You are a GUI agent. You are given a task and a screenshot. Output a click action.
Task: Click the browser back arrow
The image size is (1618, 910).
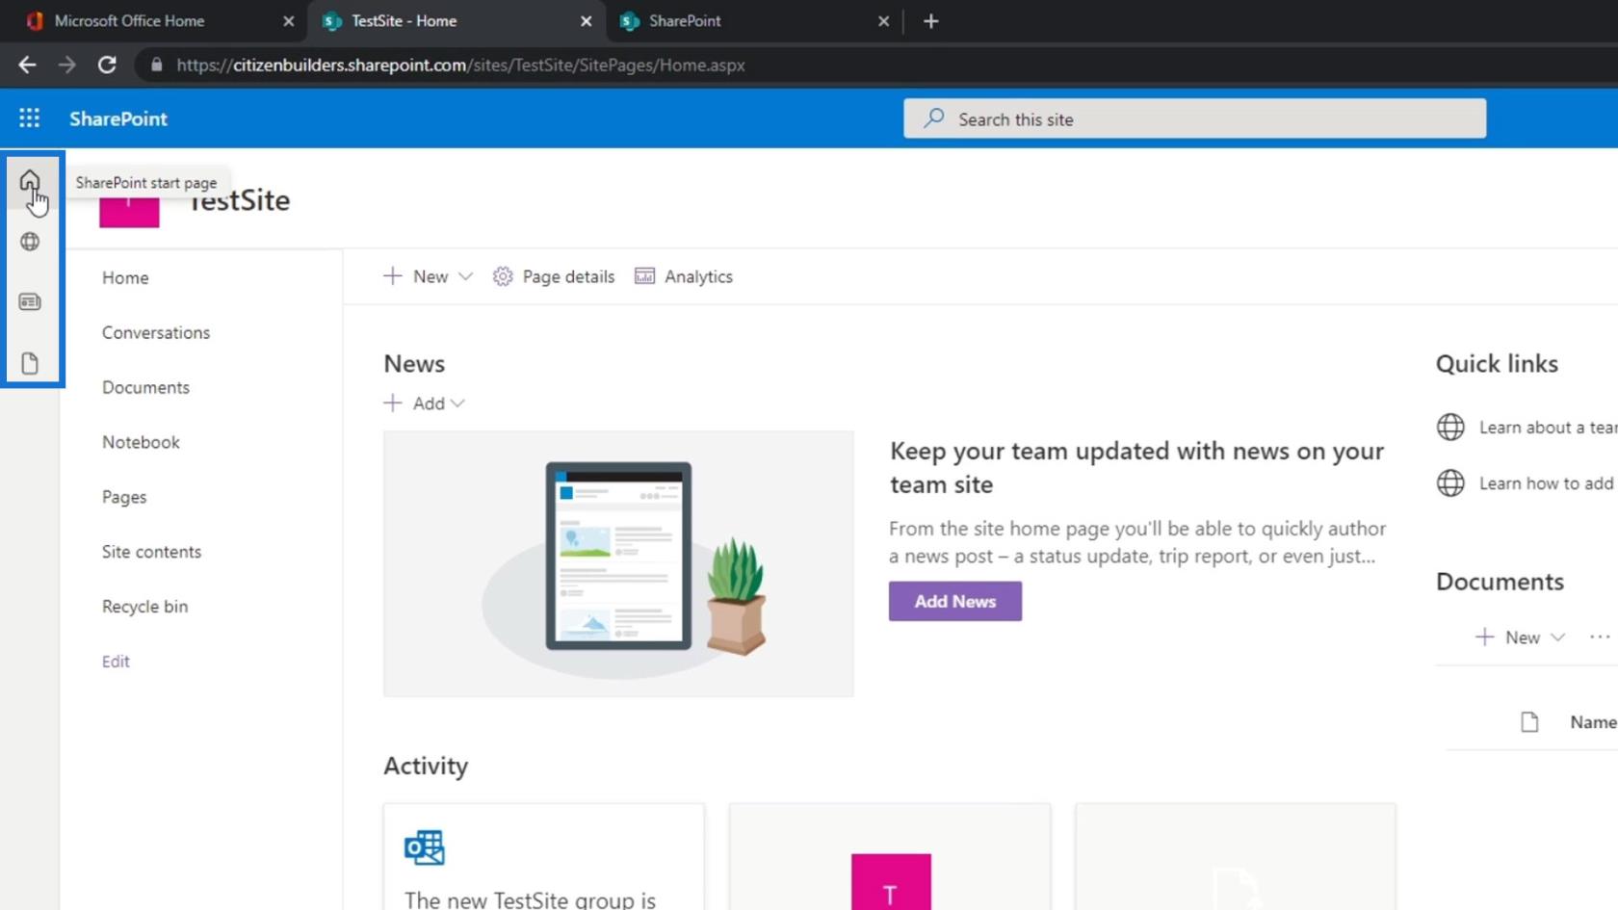27,65
